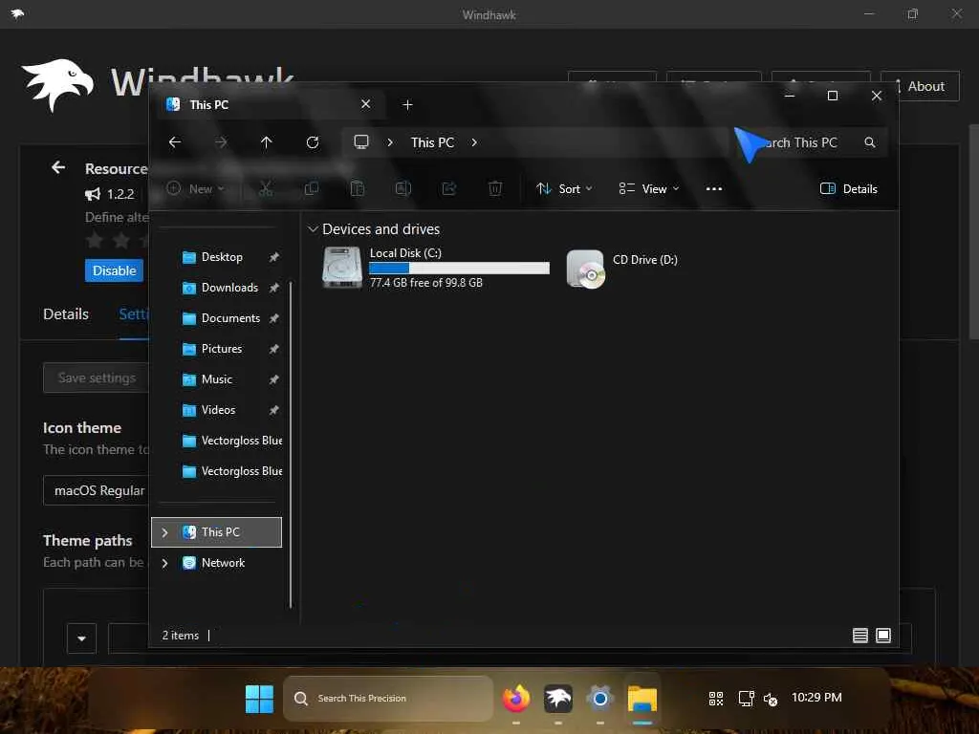Click Save settings in Windhawk

[97, 378]
